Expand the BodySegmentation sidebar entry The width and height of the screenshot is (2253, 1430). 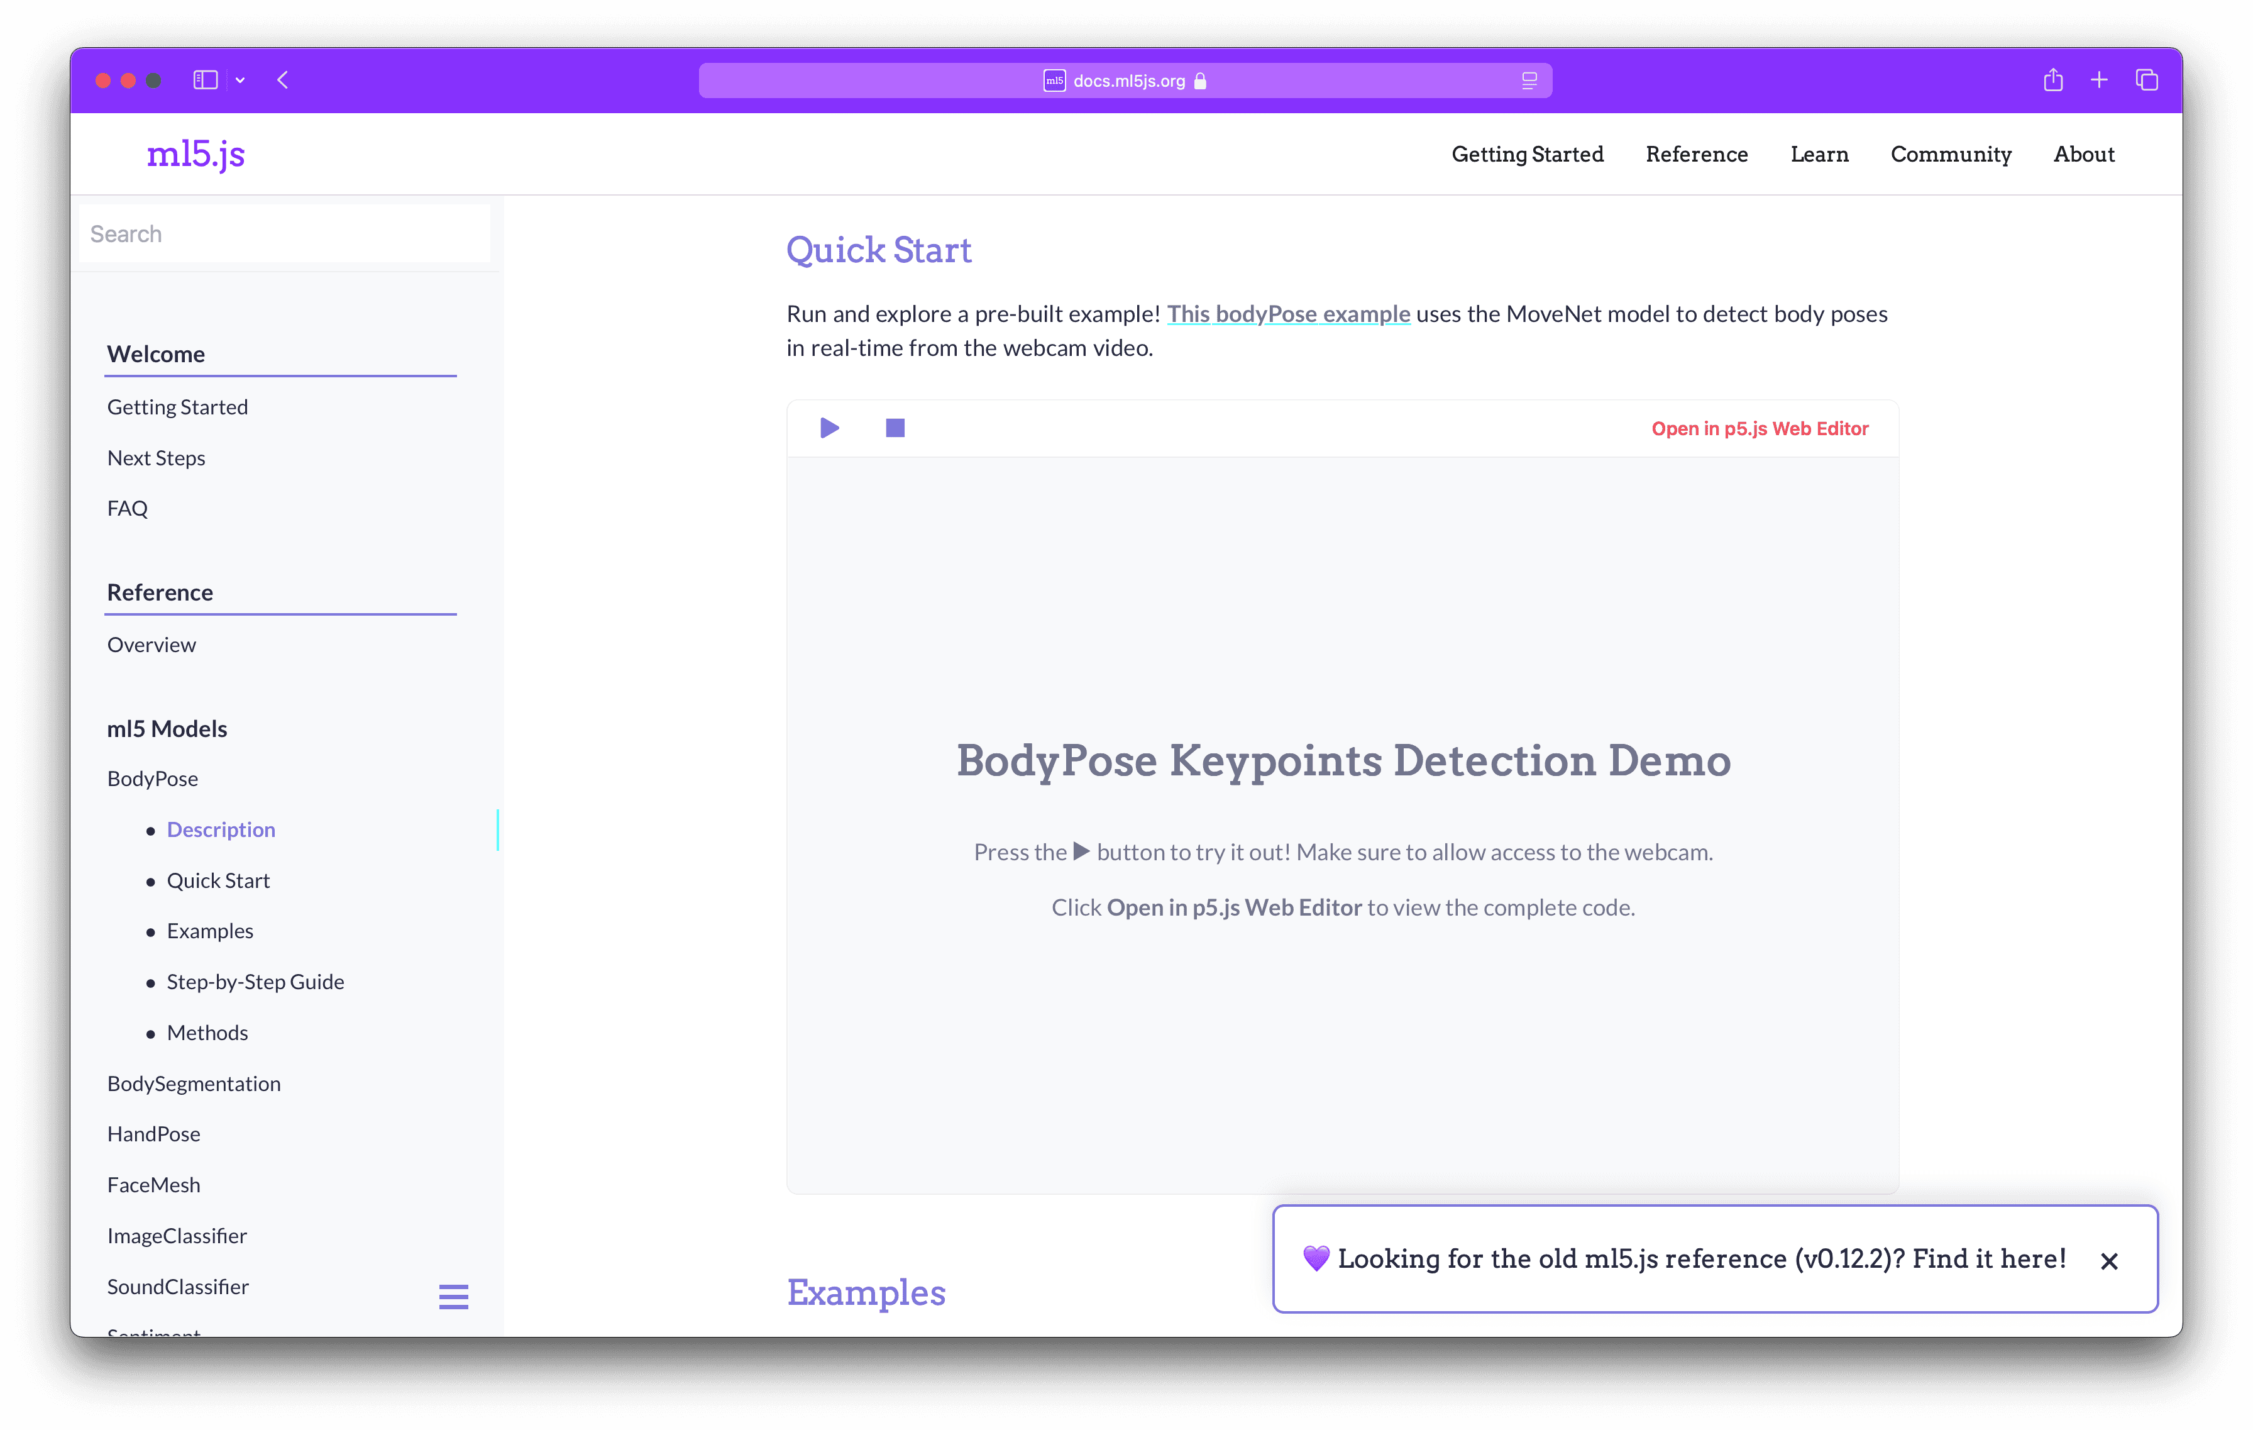click(x=194, y=1083)
